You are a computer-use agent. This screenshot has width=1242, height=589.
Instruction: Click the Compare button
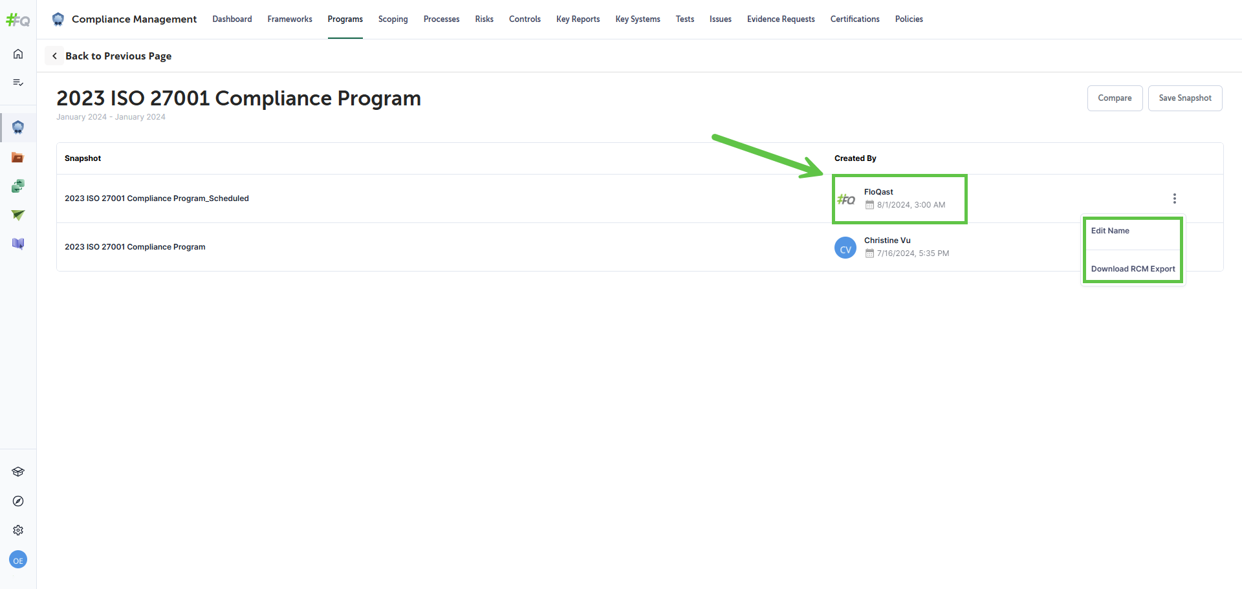(1115, 98)
